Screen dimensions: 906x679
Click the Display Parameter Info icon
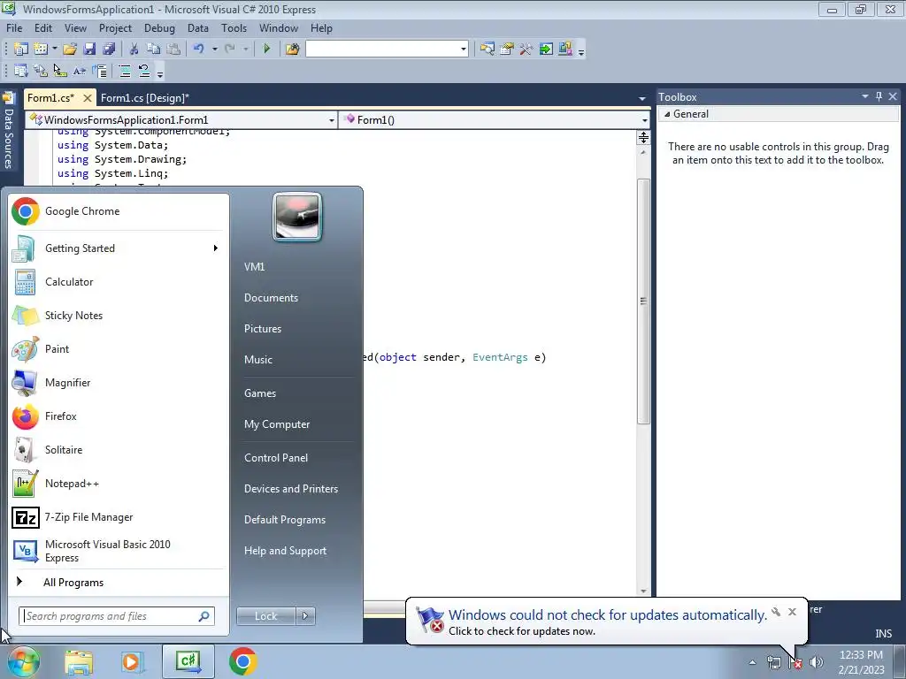coord(41,71)
